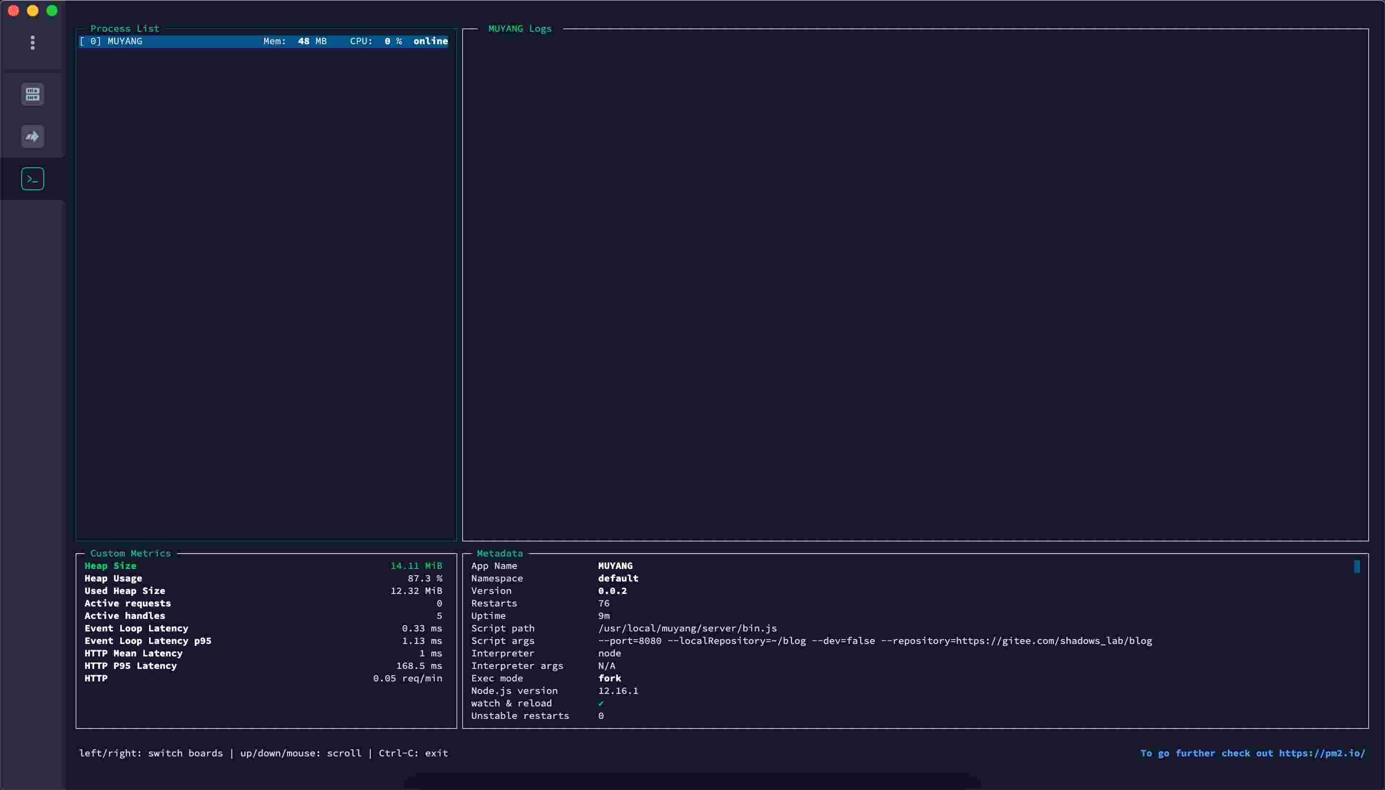Click the online status of MUYANG
Viewport: 1385px width, 790px height.
click(x=430, y=41)
